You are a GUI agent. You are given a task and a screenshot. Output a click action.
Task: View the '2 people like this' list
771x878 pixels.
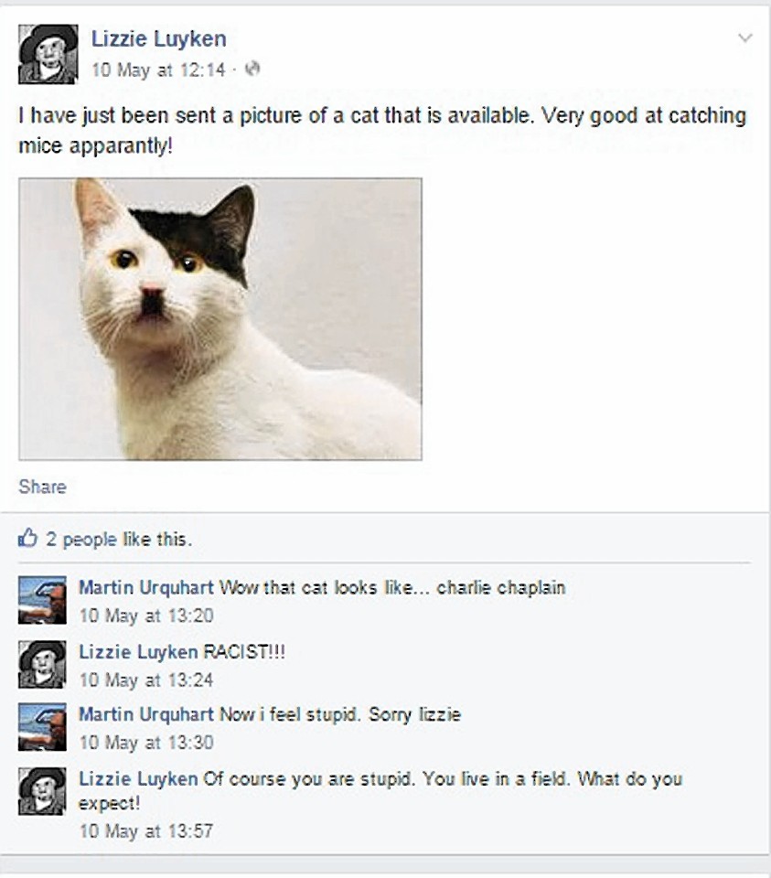tap(119, 540)
